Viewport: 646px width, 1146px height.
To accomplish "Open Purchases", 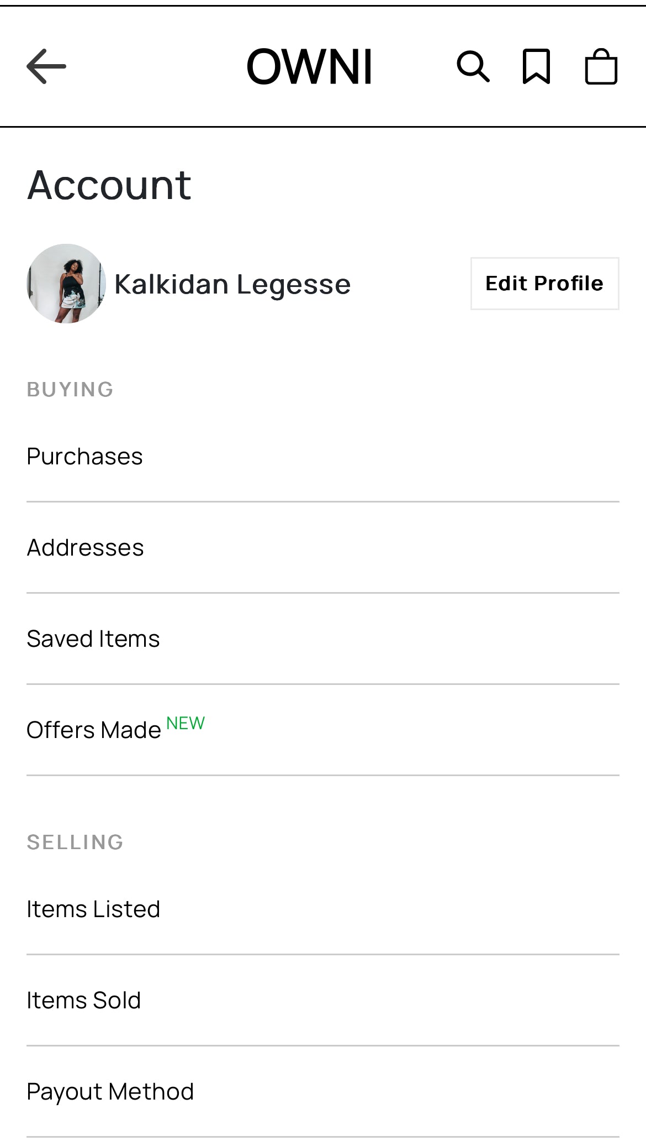I will (85, 457).
